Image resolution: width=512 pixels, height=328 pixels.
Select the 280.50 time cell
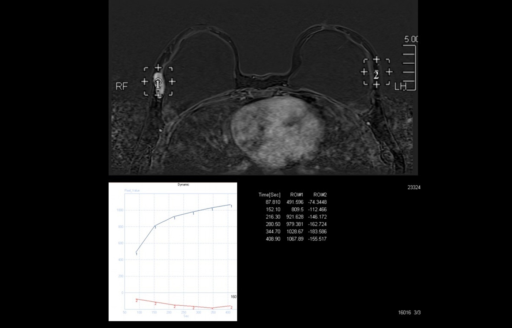click(x=273, y=224)
